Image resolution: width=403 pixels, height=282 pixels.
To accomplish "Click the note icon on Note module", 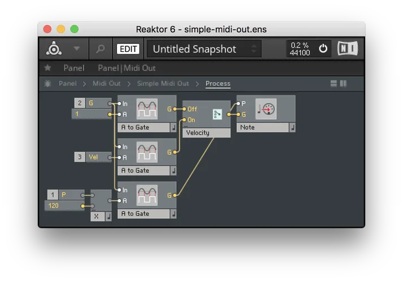I will coord(292,127).
